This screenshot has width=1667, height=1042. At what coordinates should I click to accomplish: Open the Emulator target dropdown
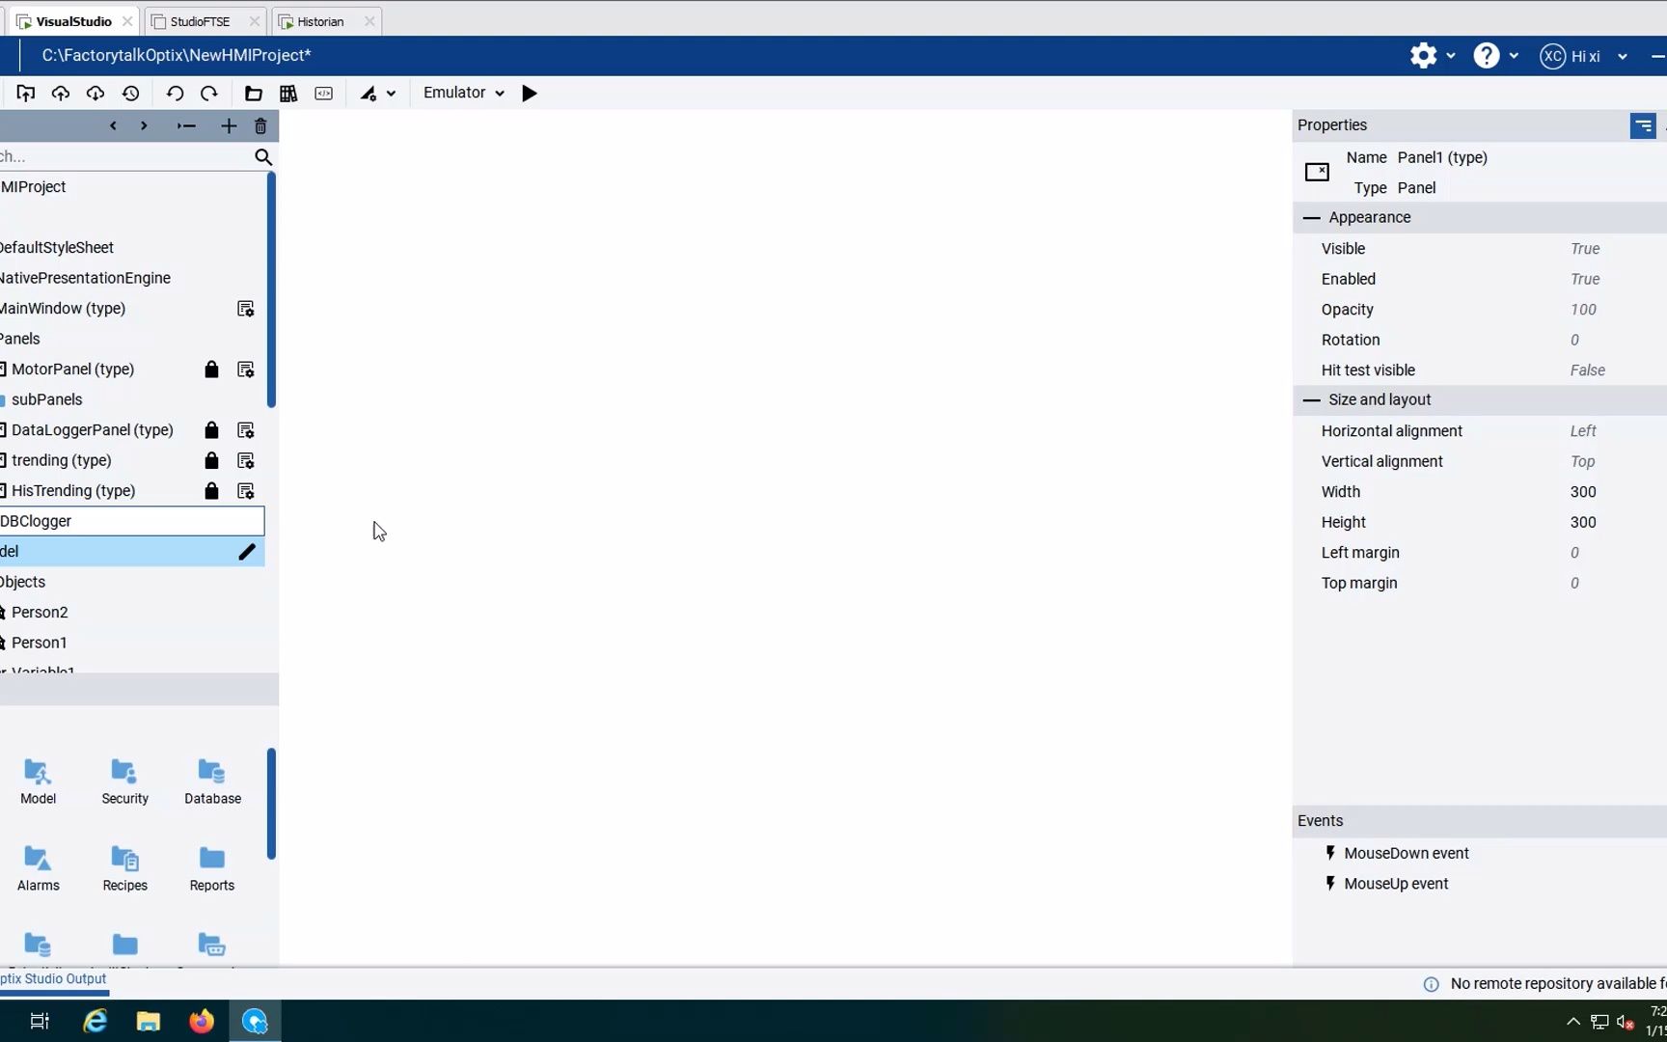tap(463, 93)
